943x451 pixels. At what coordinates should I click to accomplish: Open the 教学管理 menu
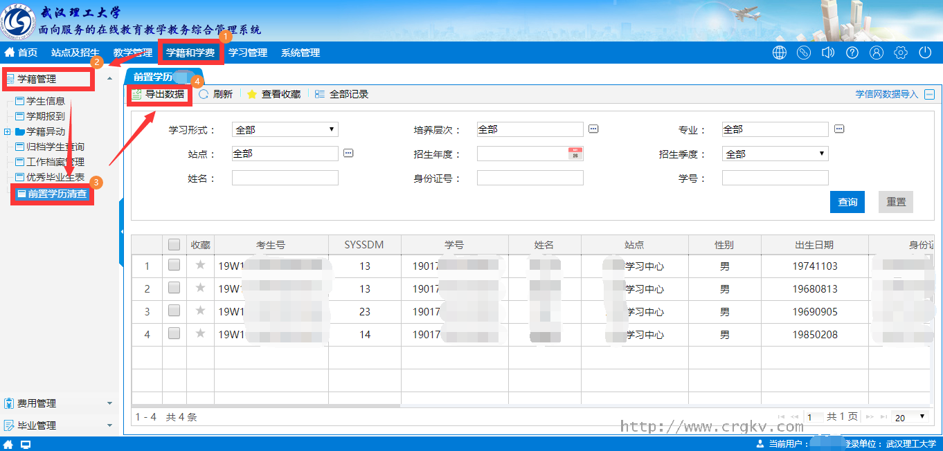click(133, 53)
